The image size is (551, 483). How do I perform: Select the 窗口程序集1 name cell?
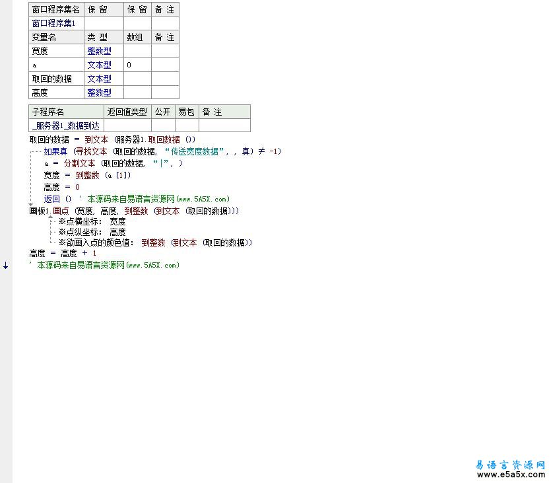point(56,23)
